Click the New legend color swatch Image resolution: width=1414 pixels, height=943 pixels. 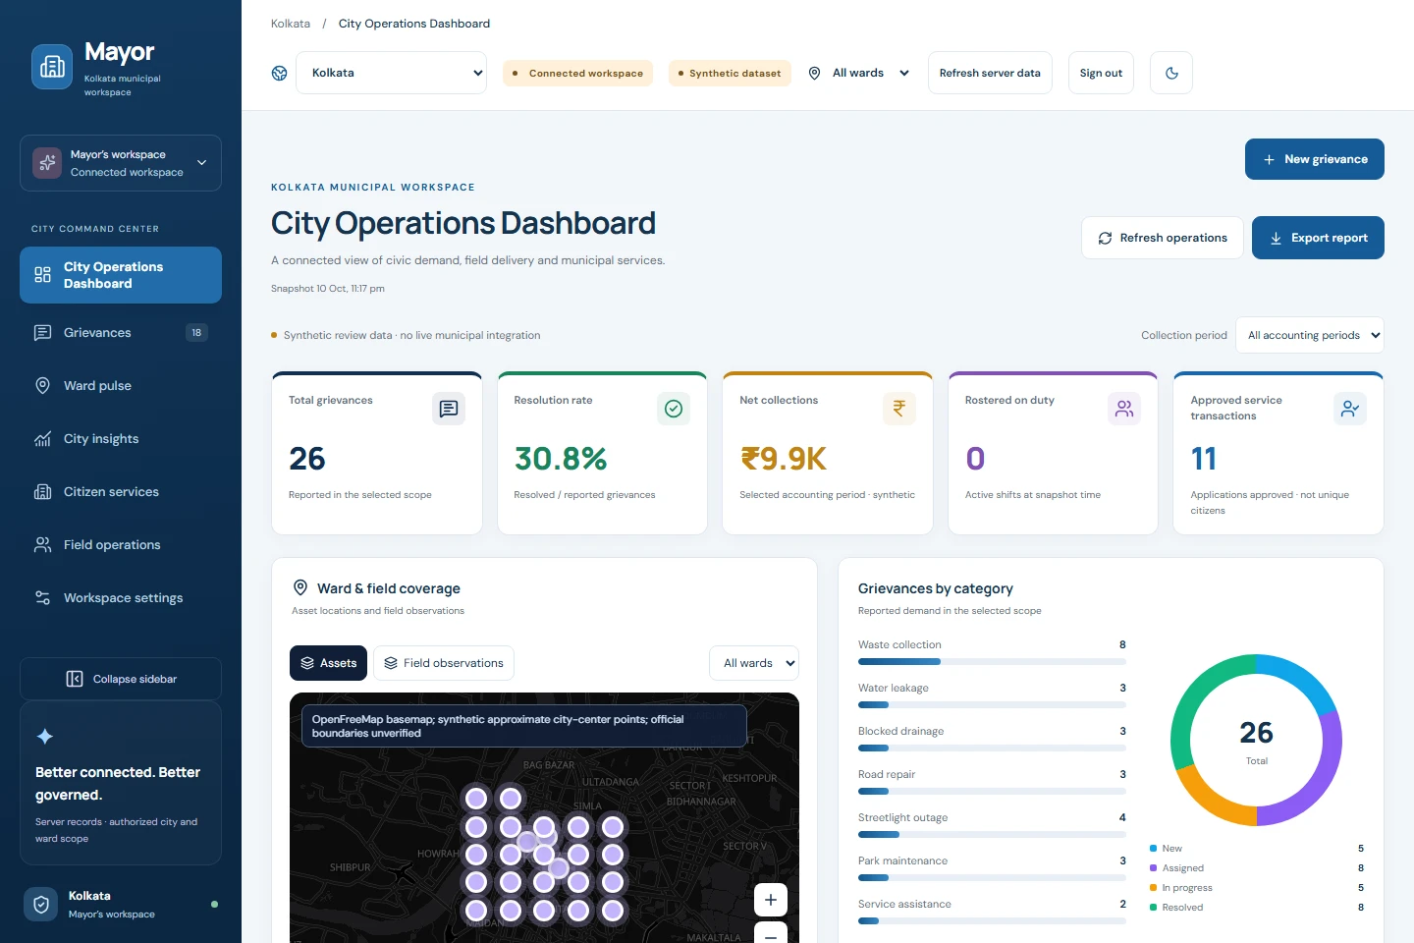click(x=1153, y=849)
